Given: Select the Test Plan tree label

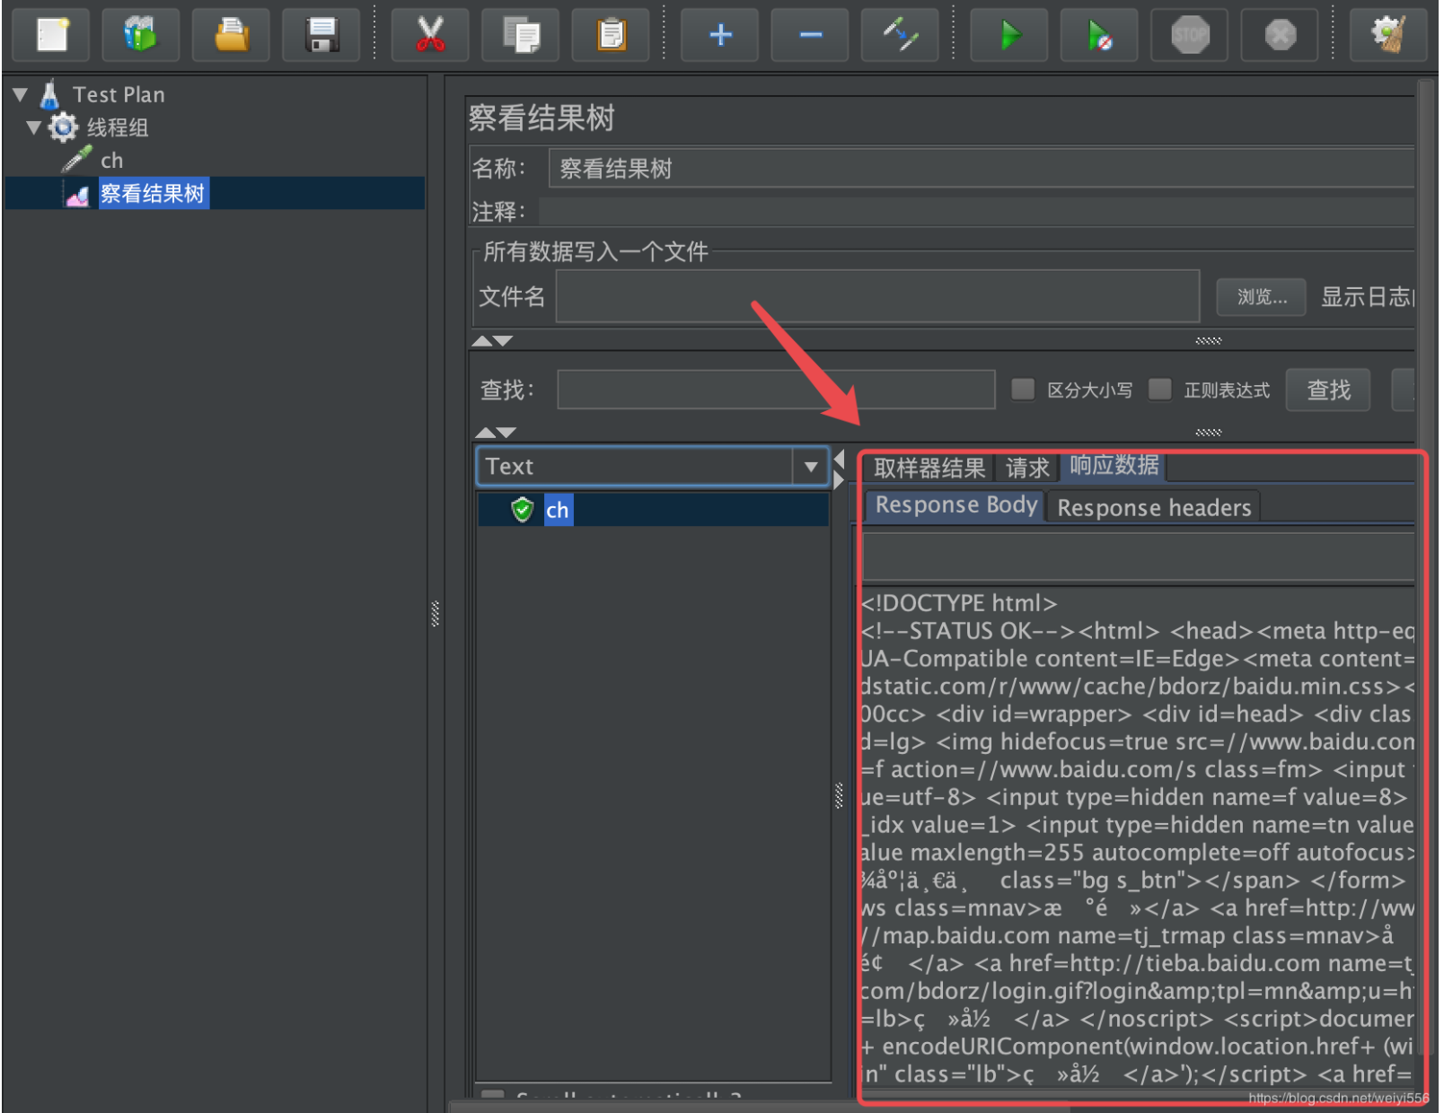Looking at the screenshot, I should click(119, 94).
